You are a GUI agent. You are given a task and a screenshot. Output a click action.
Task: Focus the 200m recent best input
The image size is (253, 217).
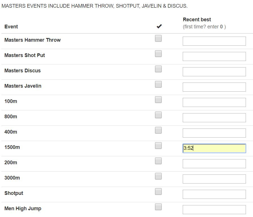coord(214,164)
